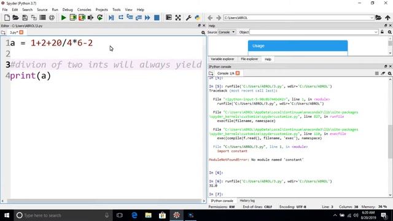393x221 pixels.
Task: Browse editor tabs icon
Action: point(3,33)
